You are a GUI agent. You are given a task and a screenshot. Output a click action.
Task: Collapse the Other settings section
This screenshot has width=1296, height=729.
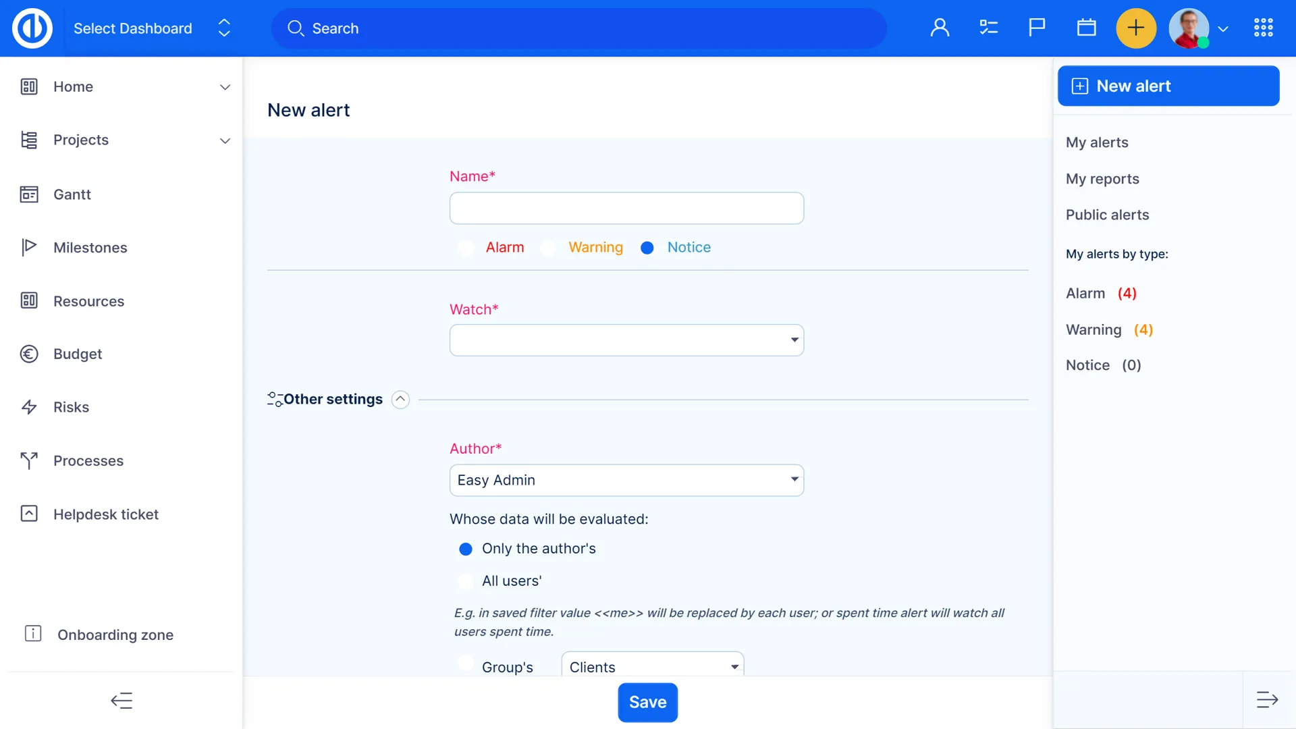(x=400, y=400)
